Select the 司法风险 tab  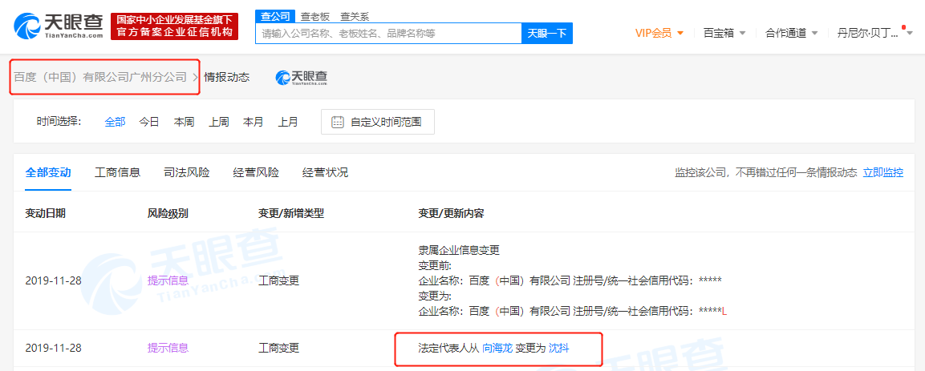pyautogui.click(x=186, y=172)
